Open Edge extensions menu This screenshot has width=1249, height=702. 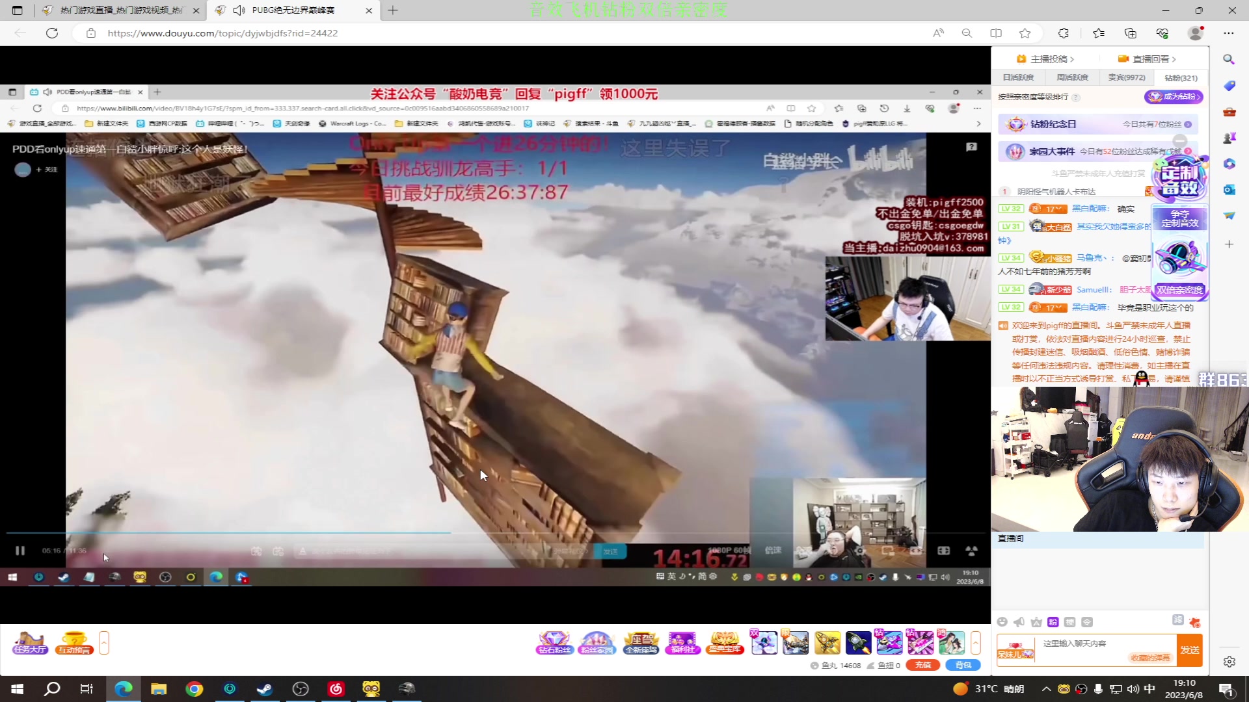pos(1064,33)
